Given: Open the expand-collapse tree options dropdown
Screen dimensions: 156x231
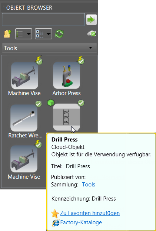Looking at the screenshot, I should (x=43, y=34).
